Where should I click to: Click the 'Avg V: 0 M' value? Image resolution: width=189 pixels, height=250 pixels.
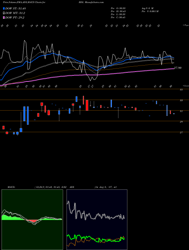[147, 8]
